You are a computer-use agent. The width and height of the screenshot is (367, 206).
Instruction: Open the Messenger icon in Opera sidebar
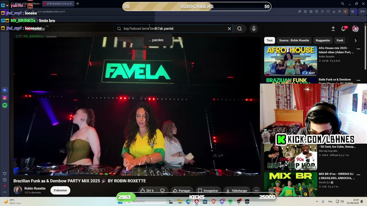coord(5,90)
